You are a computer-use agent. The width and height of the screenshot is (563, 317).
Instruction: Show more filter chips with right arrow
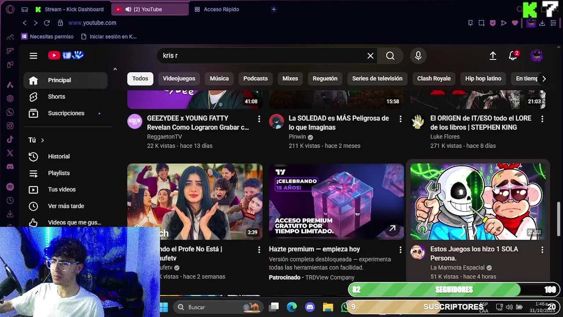(544, 78)
